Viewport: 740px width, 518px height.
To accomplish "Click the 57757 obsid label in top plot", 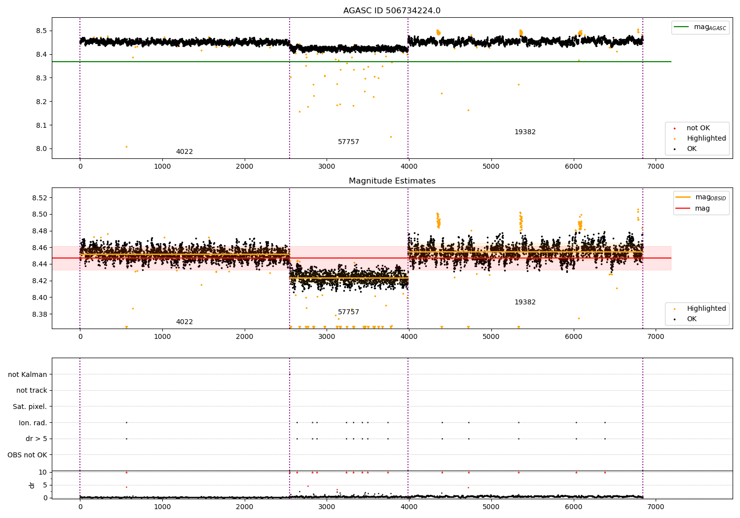I will pyautogui.click(x=348, y=142).
